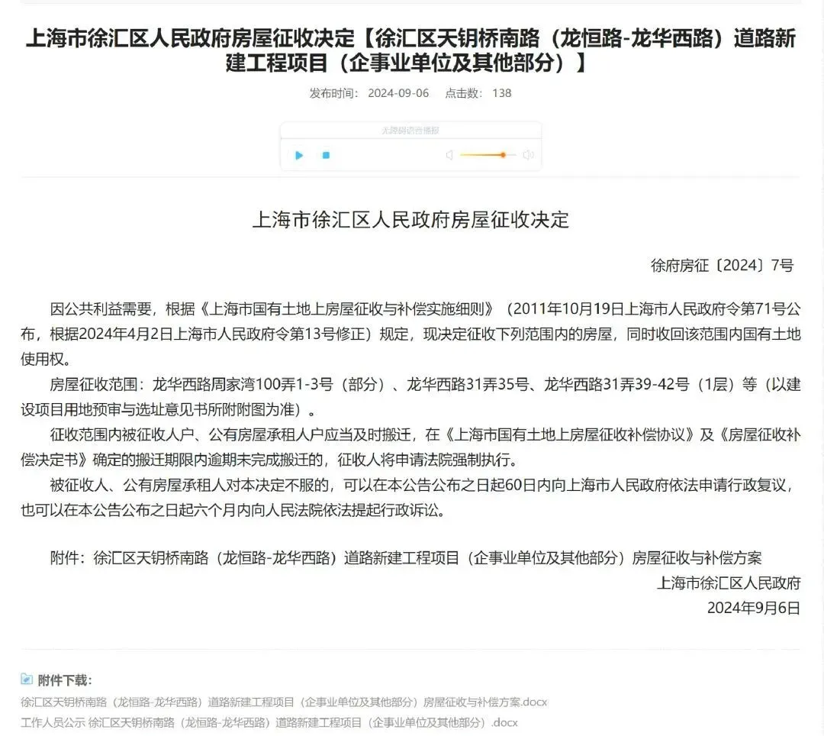Play the accessible voice broadcast audio
Screen dimensions: 824x736
coord(299,156)
